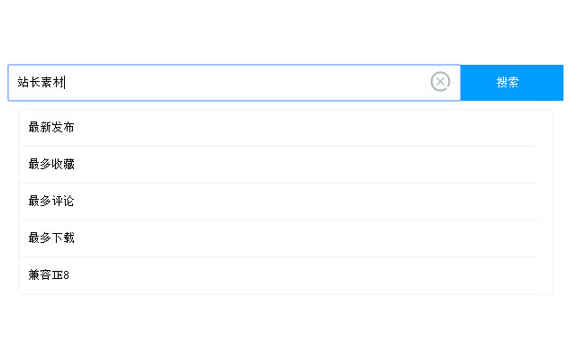586x360 pixels.
Task: Clear the search box text with X icon
Action: [x=440, y=82]
